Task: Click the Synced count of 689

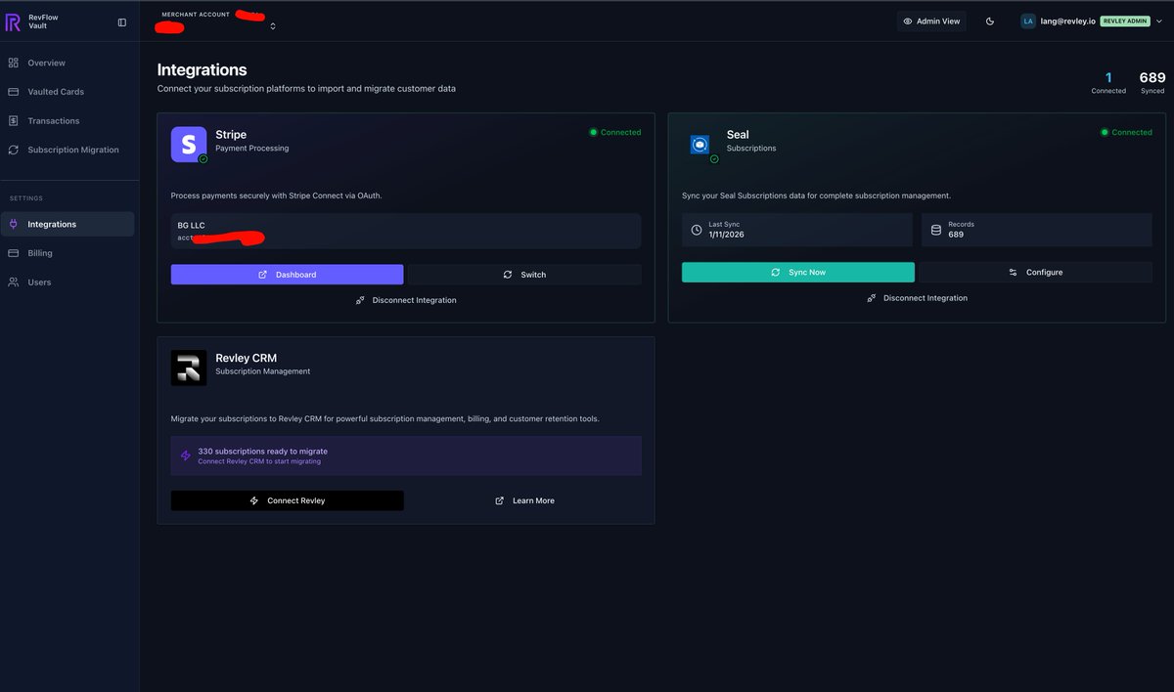Action: point(1152,78)
